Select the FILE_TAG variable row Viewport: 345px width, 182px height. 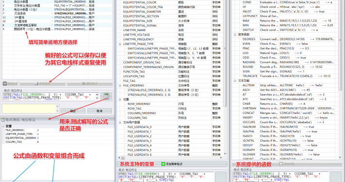(170, 81)
